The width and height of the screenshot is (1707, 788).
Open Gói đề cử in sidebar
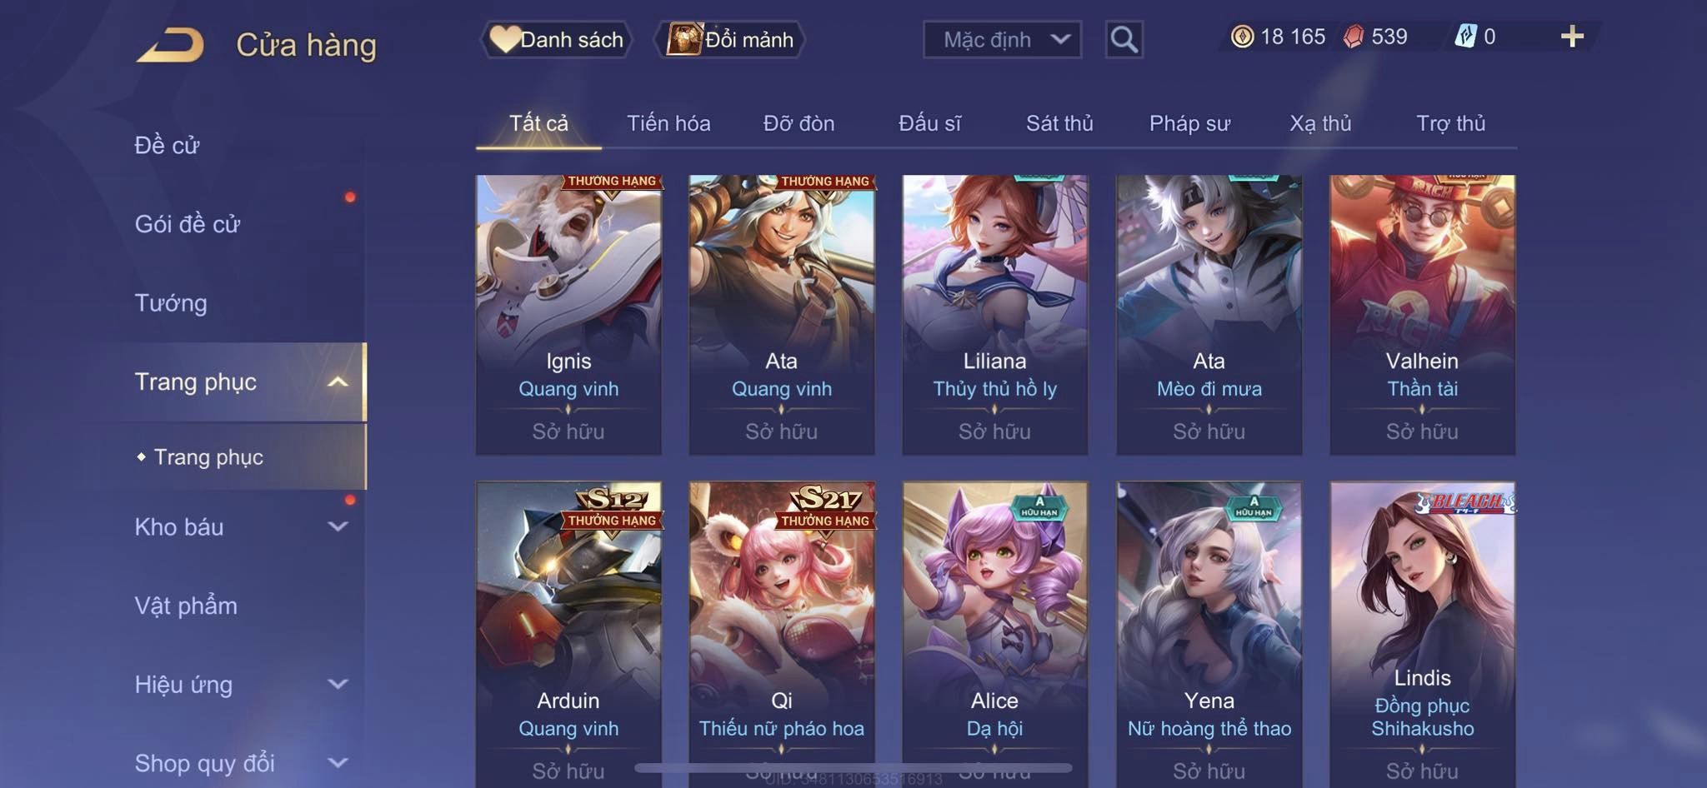pos(188,224)
